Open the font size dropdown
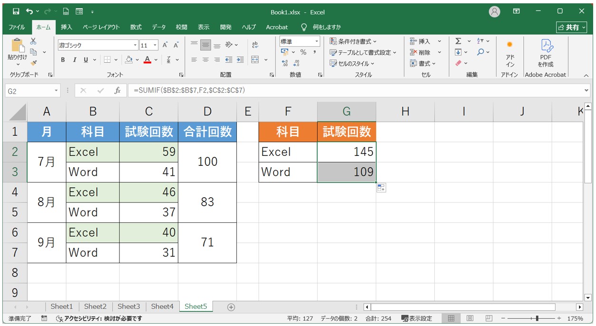The width and height of the screenshot is (596, 326). click(x=156, y=46)
